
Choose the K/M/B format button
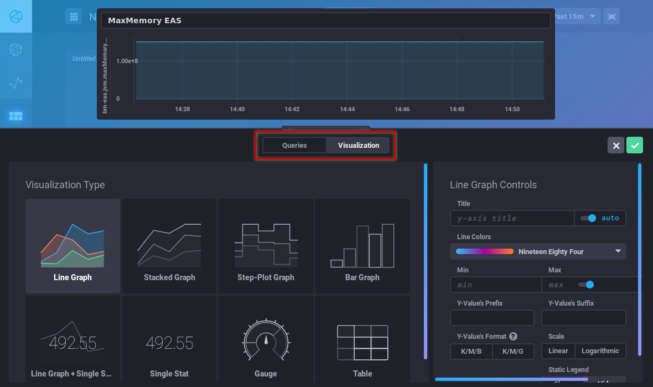pos(471,351)
